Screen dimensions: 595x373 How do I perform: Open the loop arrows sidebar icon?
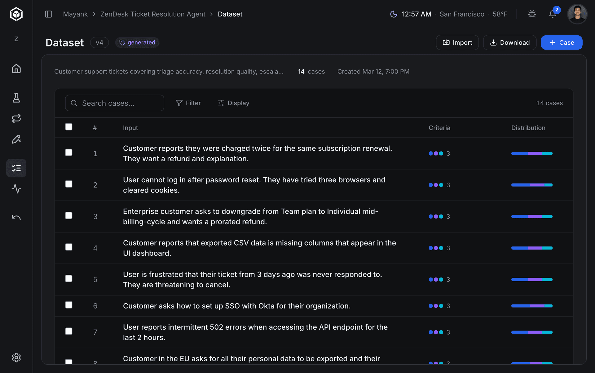tap(16, 118)
